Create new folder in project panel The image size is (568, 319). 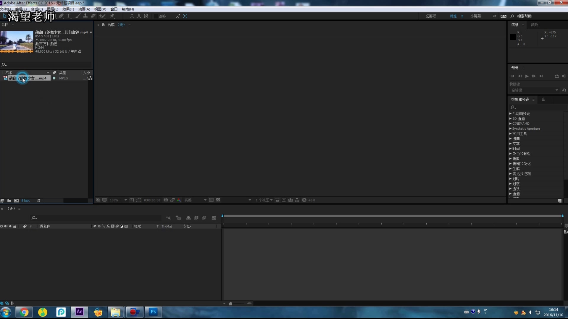click(9, 201)
